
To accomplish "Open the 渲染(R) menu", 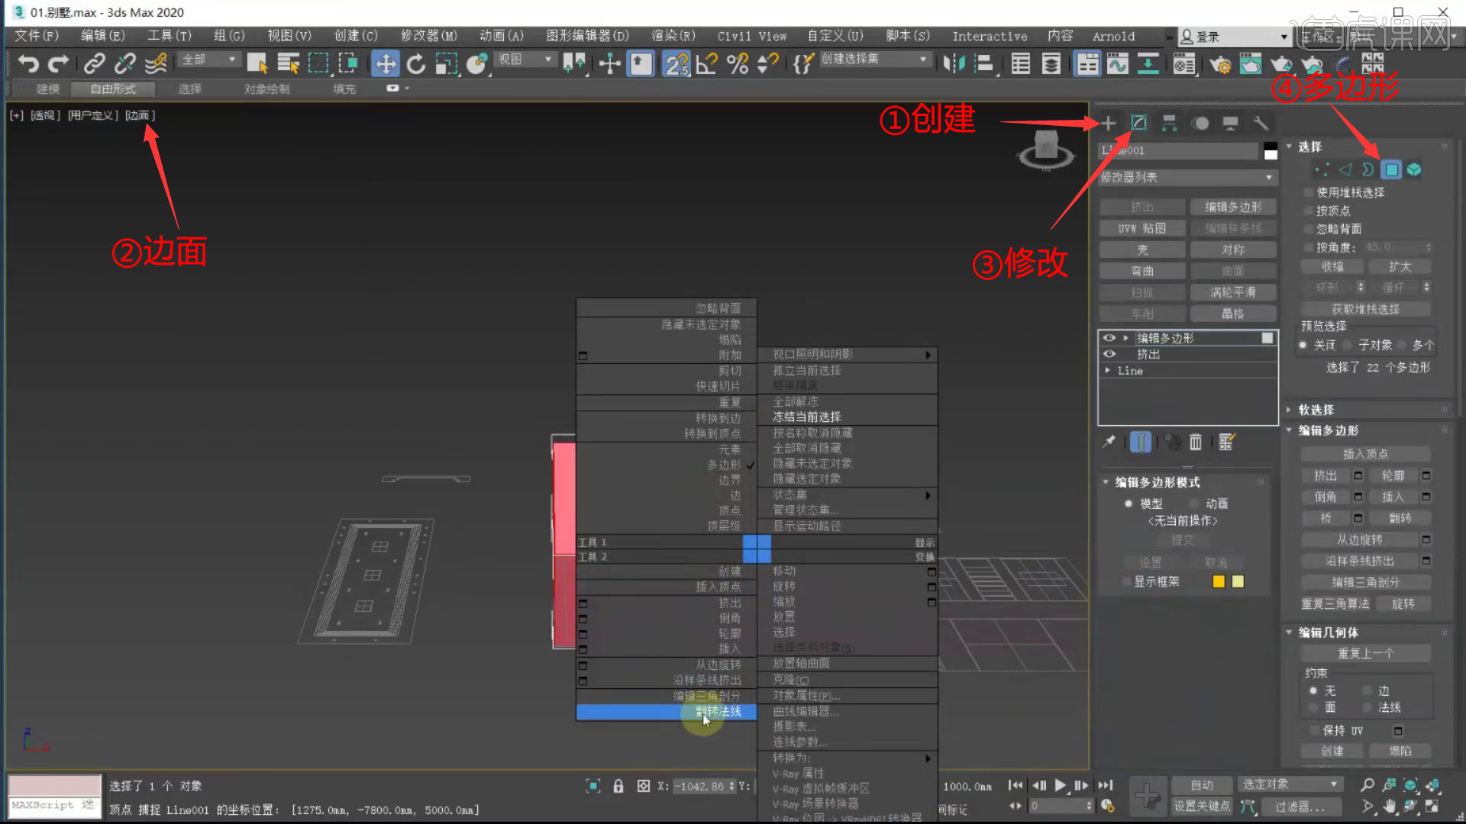I will pyautogui.click(x=673, y=36).
